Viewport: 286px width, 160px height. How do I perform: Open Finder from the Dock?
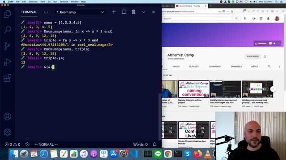(x=14, y=154)
